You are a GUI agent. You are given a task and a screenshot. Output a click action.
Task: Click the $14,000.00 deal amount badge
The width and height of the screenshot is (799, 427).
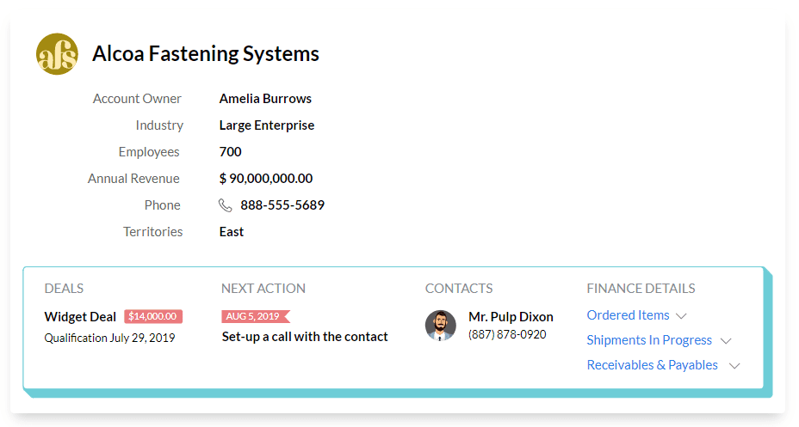tap(153, 316)
